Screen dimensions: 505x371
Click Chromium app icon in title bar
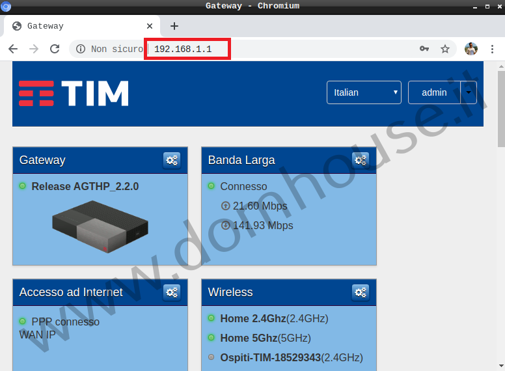click(x=6, y=6)
